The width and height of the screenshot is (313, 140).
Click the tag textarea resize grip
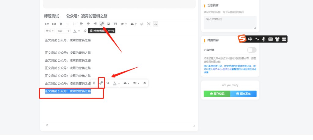(x=255, y=28)
